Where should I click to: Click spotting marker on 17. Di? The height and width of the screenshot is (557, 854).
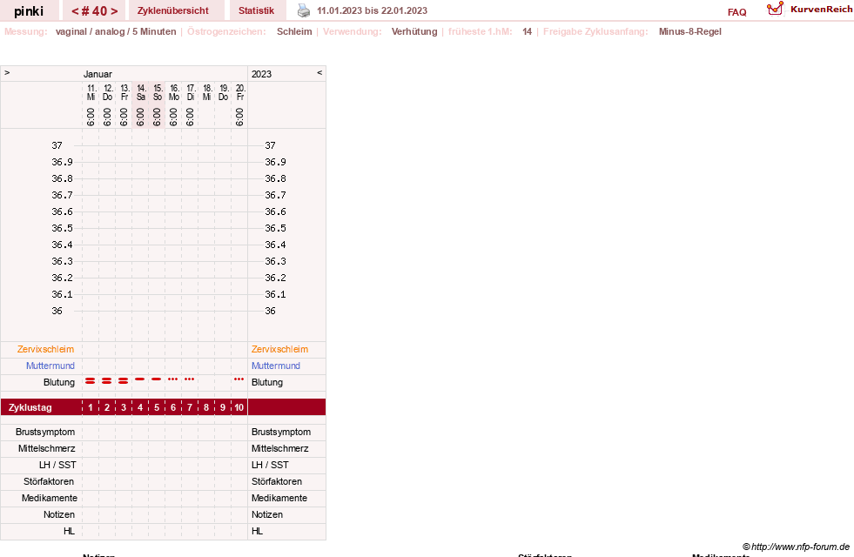189,379
